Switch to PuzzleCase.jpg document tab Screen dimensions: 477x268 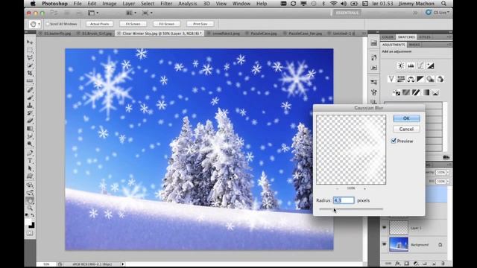[263, 33]
